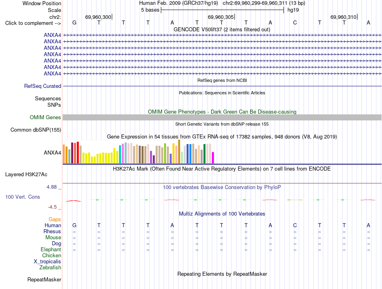Click the Window Position label

tap(42, 3)
